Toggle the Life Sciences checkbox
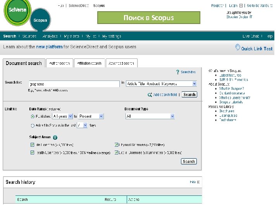This screenshot has width=279, height=209. [32, 145]
